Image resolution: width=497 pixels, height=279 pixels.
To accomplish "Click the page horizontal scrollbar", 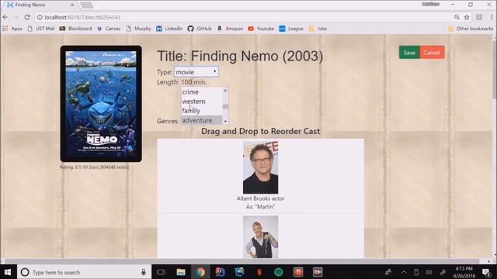I will pos(241,261).
